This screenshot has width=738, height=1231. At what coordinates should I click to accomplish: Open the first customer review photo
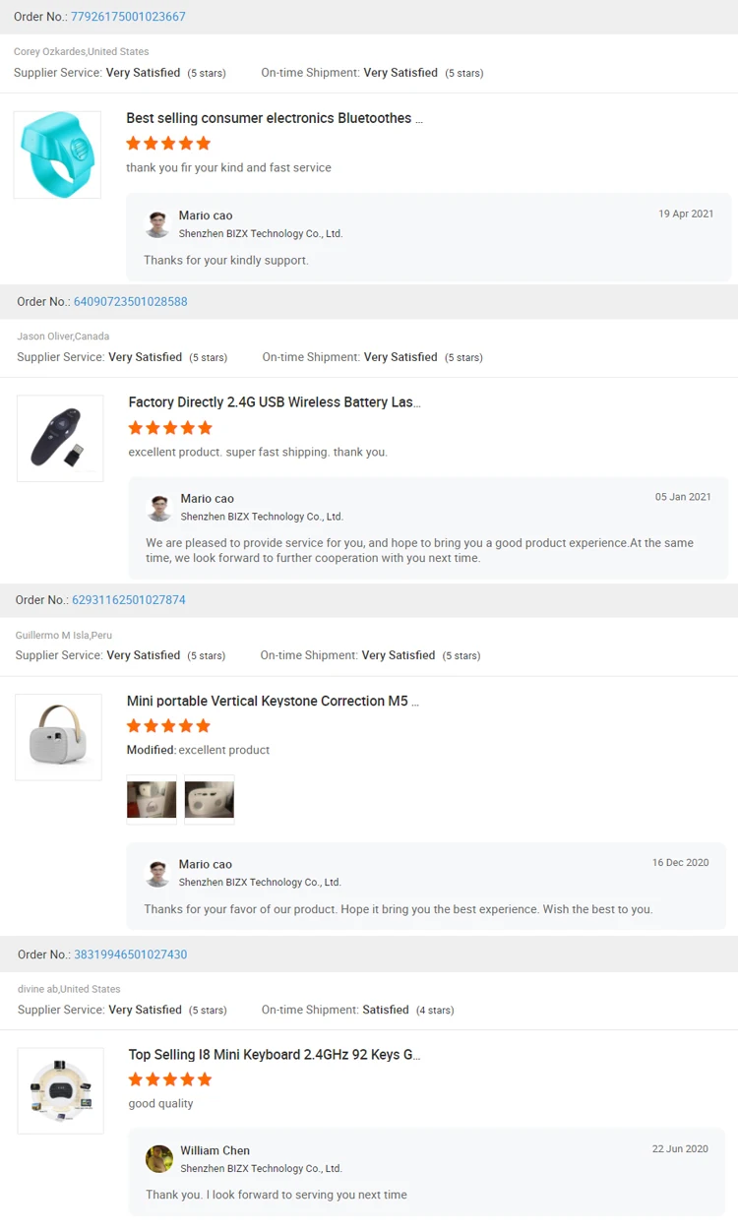click(x=152, y=799)
